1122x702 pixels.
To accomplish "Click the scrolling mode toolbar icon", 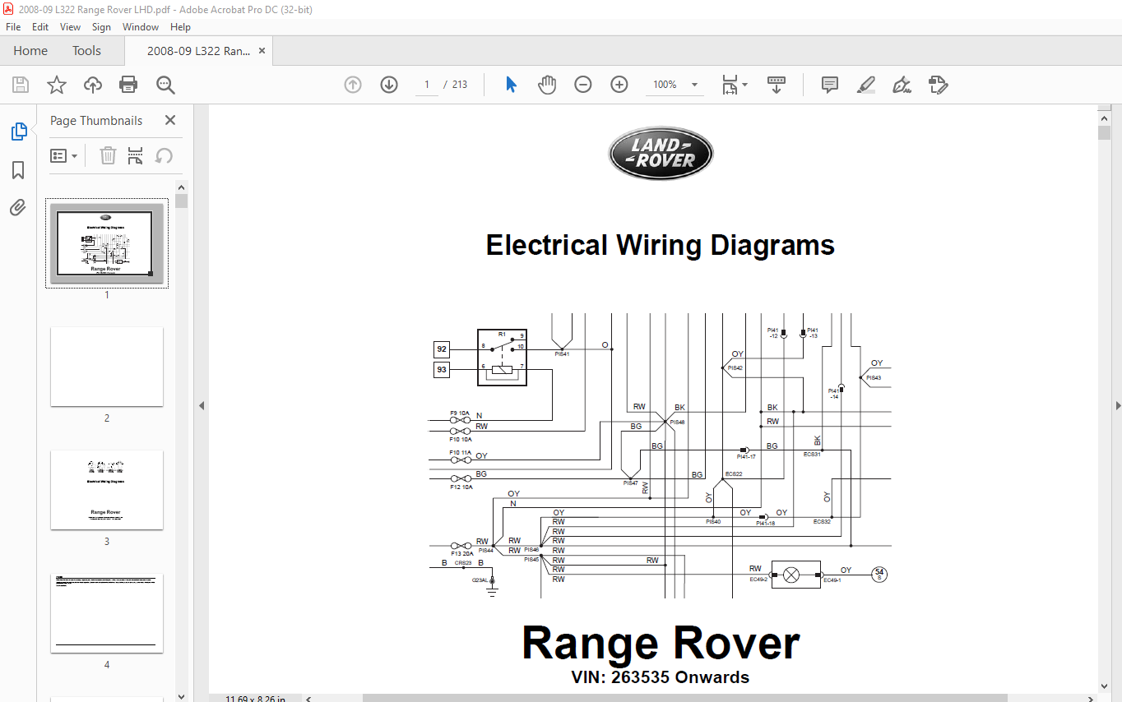I will (777, 85).
